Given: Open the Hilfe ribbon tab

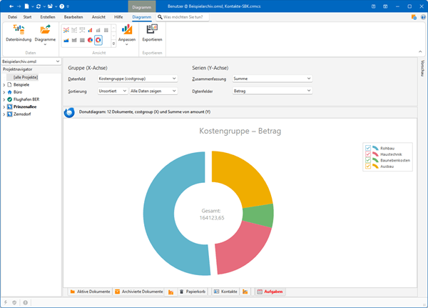Looking at the screenshot, I should 118,17.
